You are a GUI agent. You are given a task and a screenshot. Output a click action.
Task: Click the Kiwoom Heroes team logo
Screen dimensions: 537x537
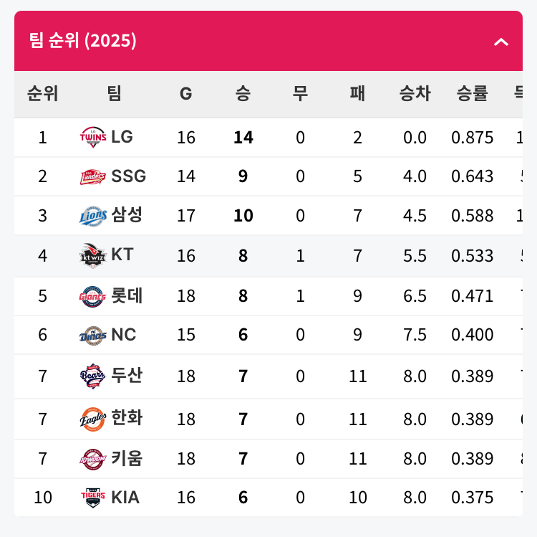pyautogui.click(x=93, y=458)
